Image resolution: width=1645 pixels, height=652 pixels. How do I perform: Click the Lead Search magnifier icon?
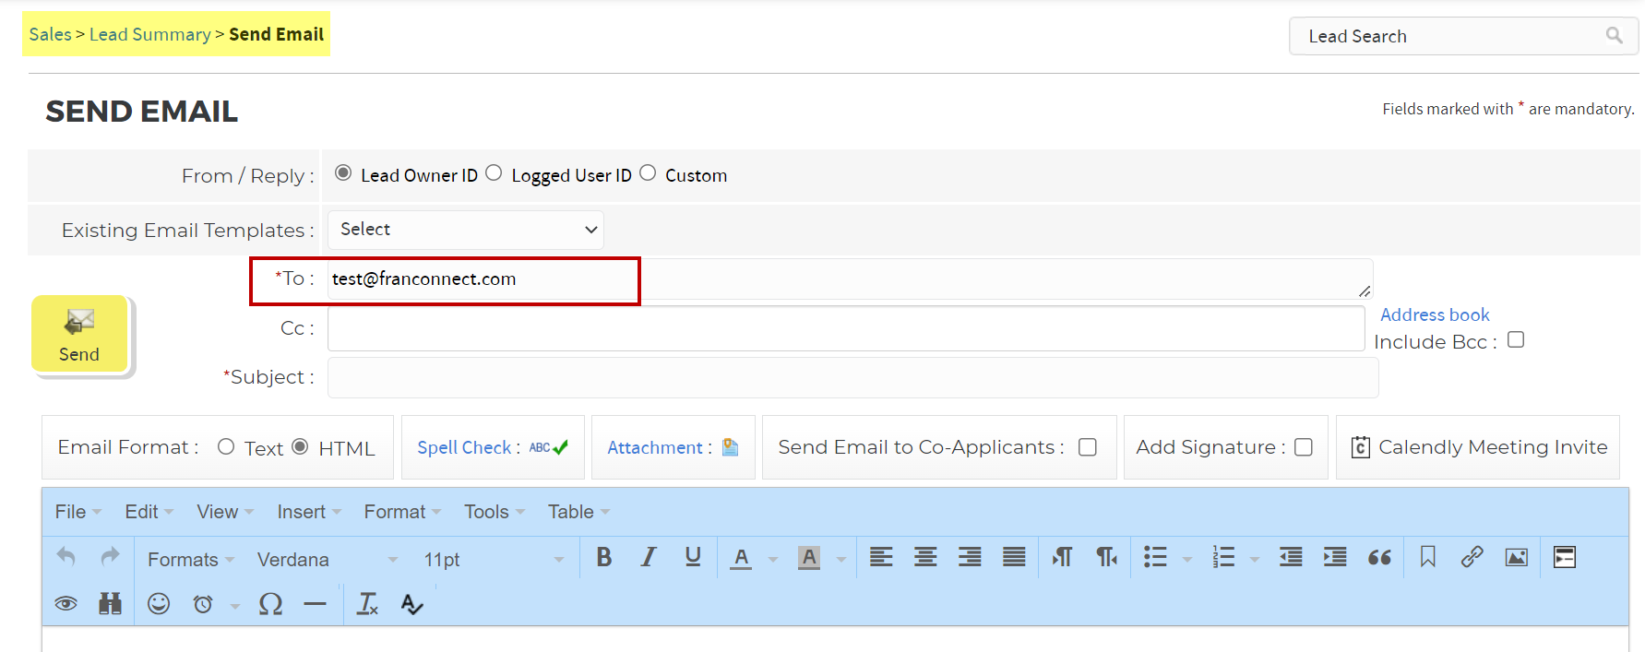coord(1614,35)
